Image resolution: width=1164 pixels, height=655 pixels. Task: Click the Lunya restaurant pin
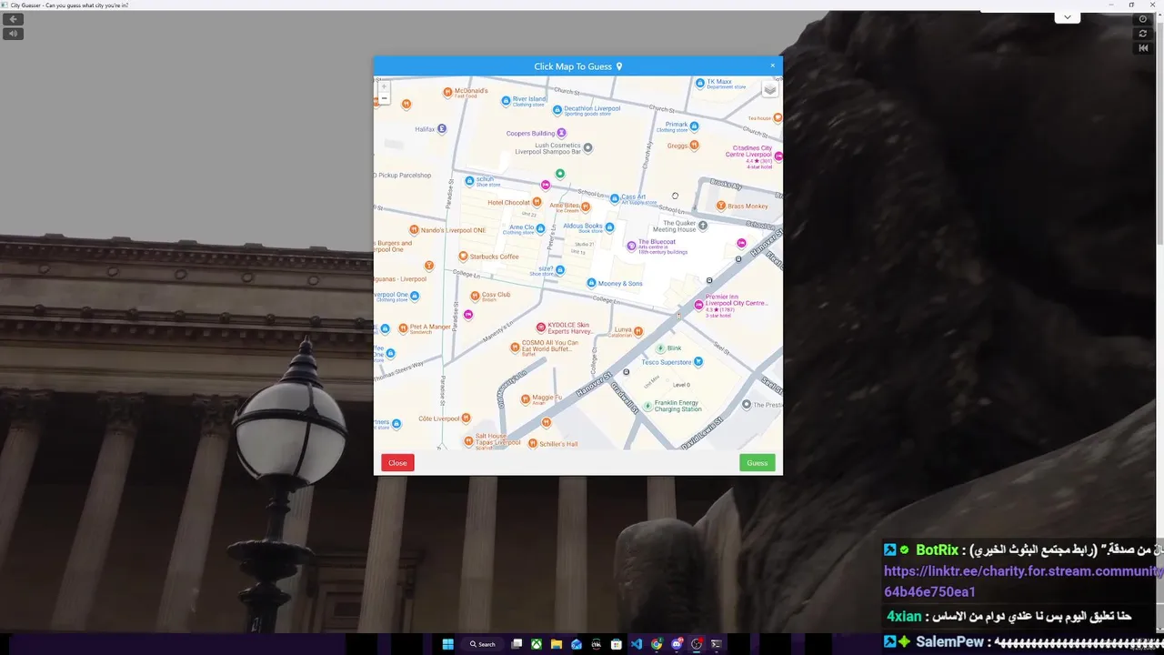tap(639, 330)
